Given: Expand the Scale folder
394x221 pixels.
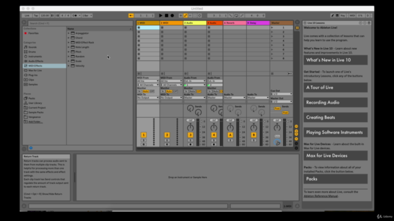Looking at the screenshot, I should (x=68, y=61).
